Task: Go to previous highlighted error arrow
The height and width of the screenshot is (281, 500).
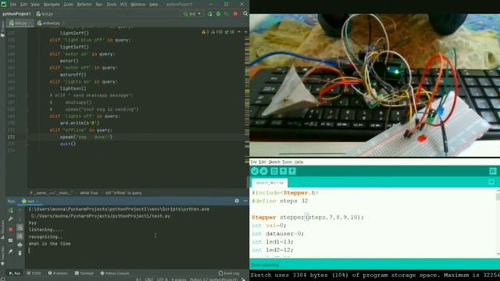Action: (239, 32)
